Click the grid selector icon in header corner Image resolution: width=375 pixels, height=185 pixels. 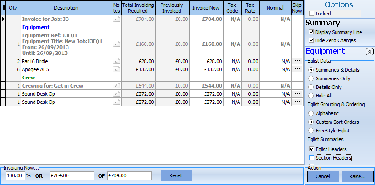(x=3, y=8)
